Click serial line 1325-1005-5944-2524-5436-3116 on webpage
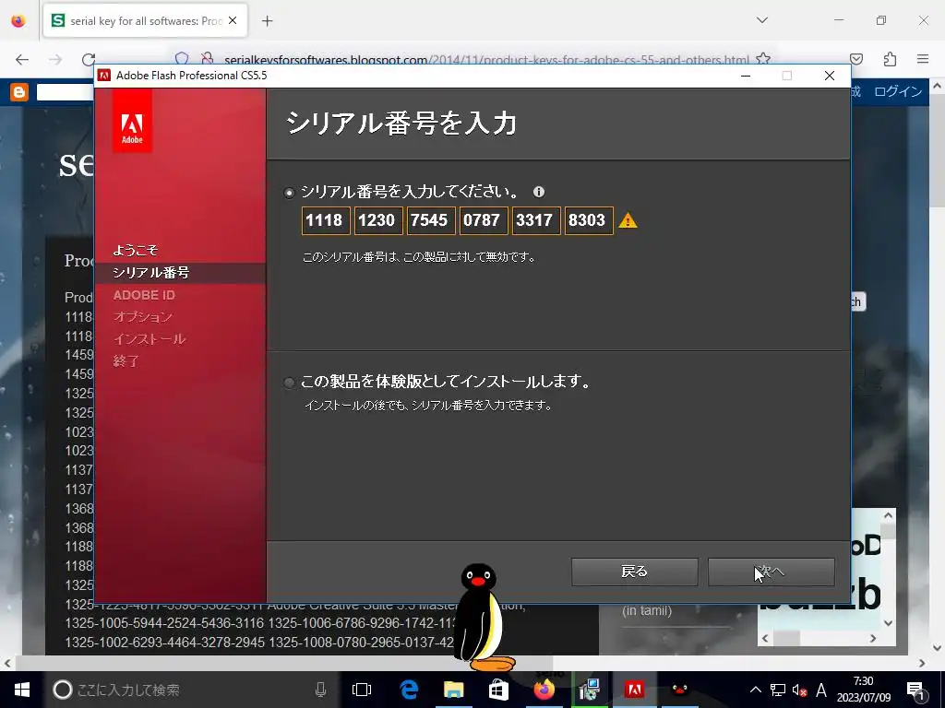 [x=164, y=623]
